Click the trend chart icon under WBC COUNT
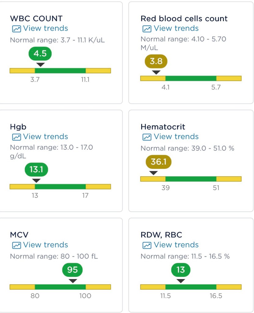 [16, 29]
